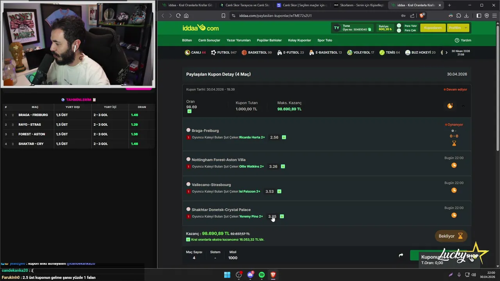
Task: Select the CANLI 44 sports category
Action: click(195, 52)
